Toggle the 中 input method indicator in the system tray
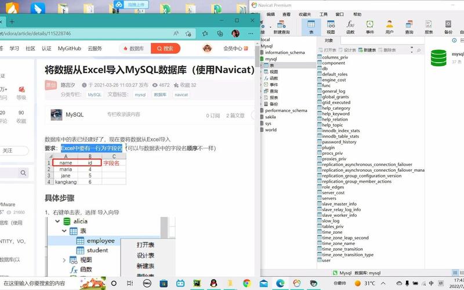The height and width of the screenshot is (290, 464). [x=431, y=283]
